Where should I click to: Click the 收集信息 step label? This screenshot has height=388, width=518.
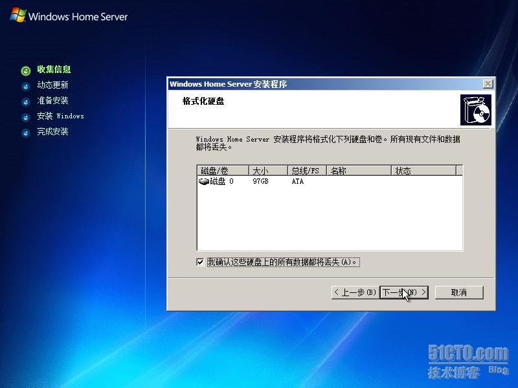coord(54,69)
